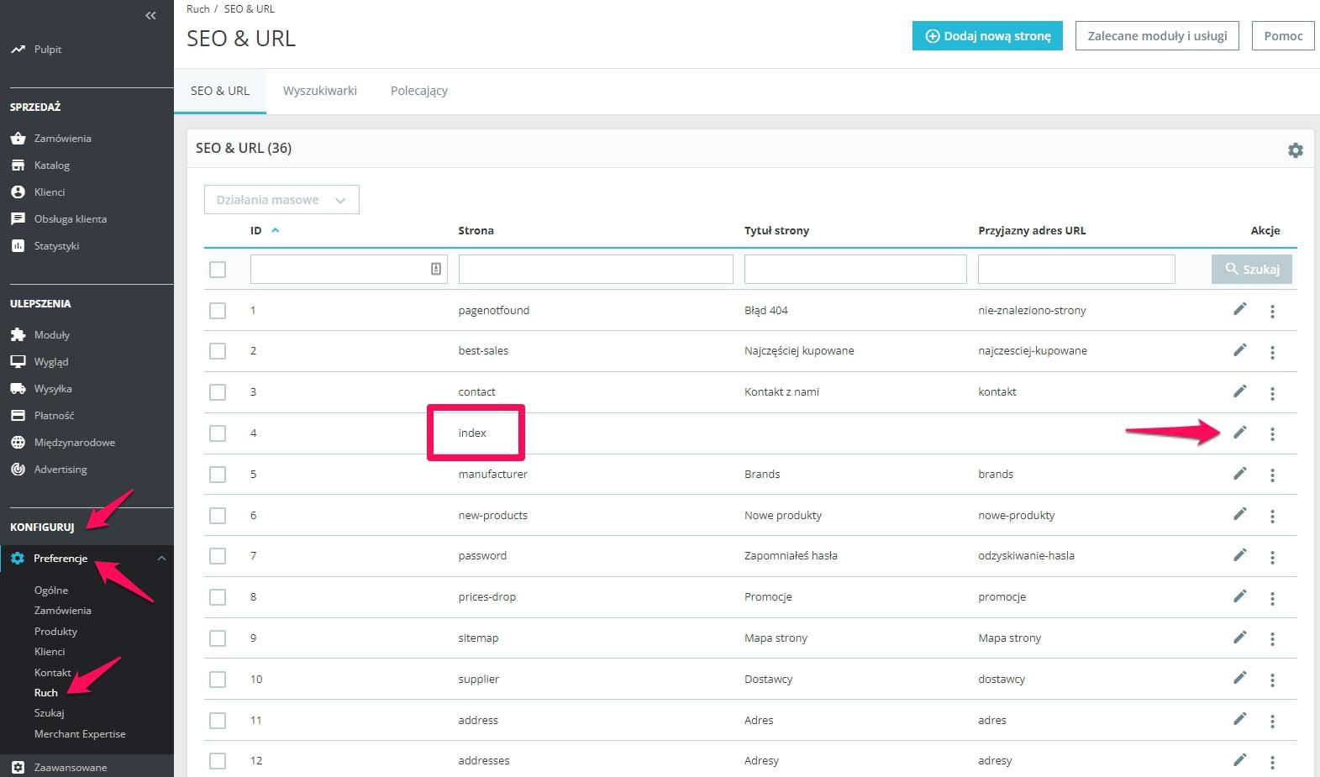The height and width of the screenshot is (777, 1320).
Task: Click the Dodaj nową stronę button
Action: (x=987, y=36)
